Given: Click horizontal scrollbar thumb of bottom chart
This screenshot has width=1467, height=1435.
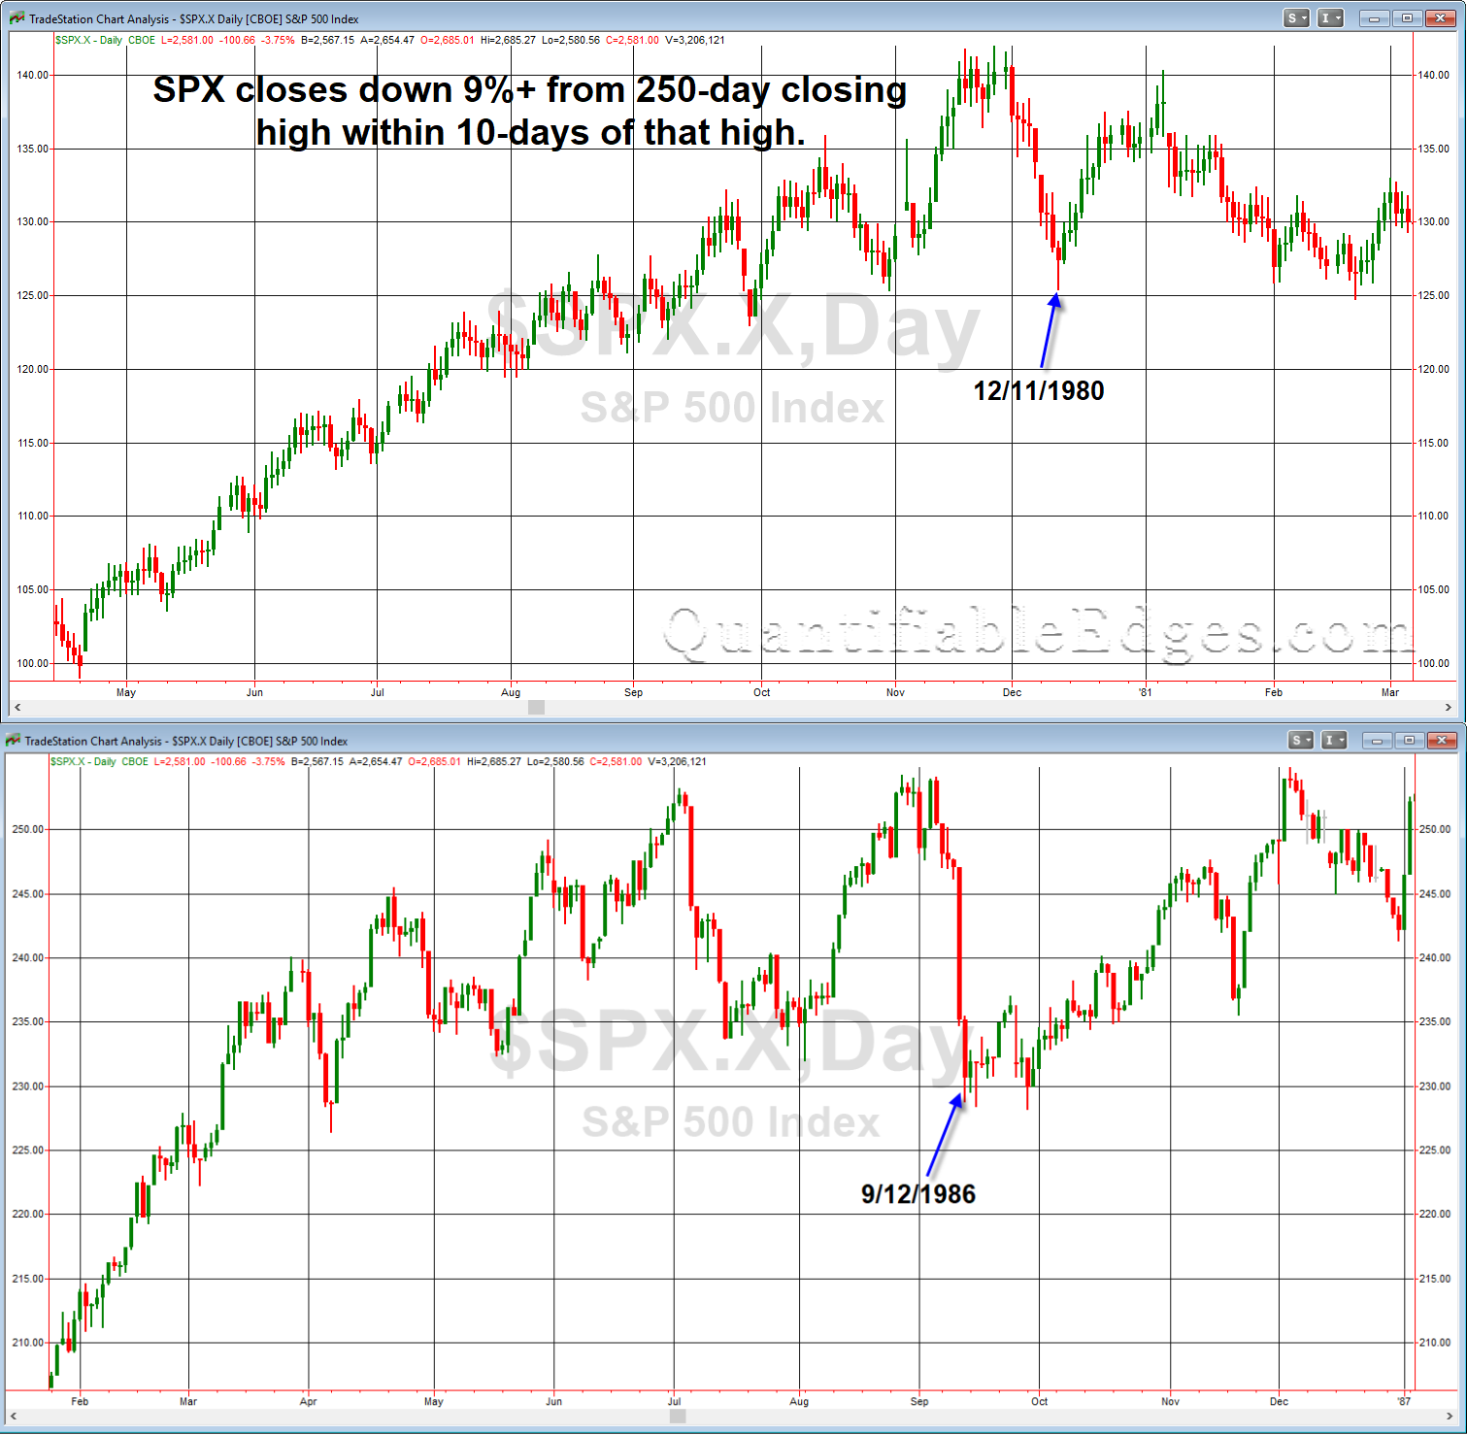Looking at the screenshot, I should click(678, 1417).
